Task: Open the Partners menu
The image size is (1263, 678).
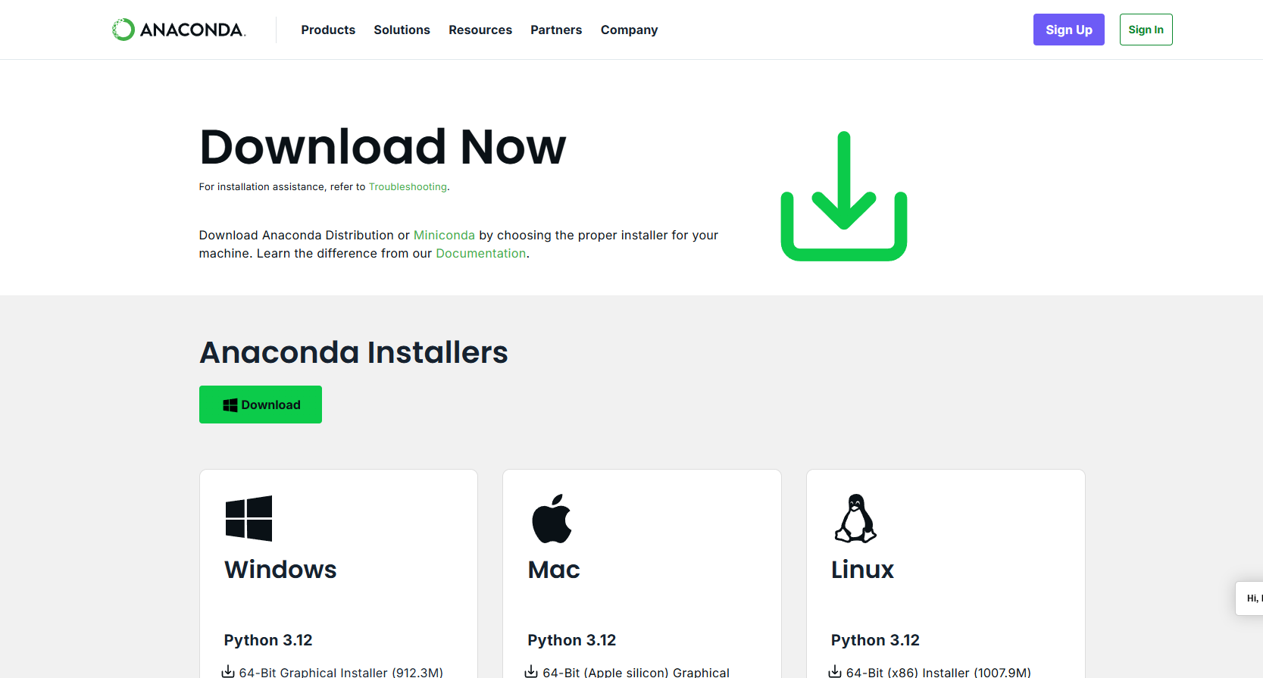Action: coord(556,30)
